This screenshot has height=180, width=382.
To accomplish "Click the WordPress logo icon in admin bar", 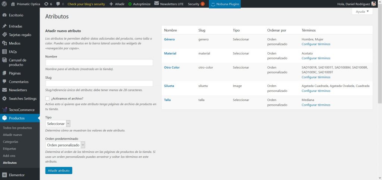I will pos(4,4).
